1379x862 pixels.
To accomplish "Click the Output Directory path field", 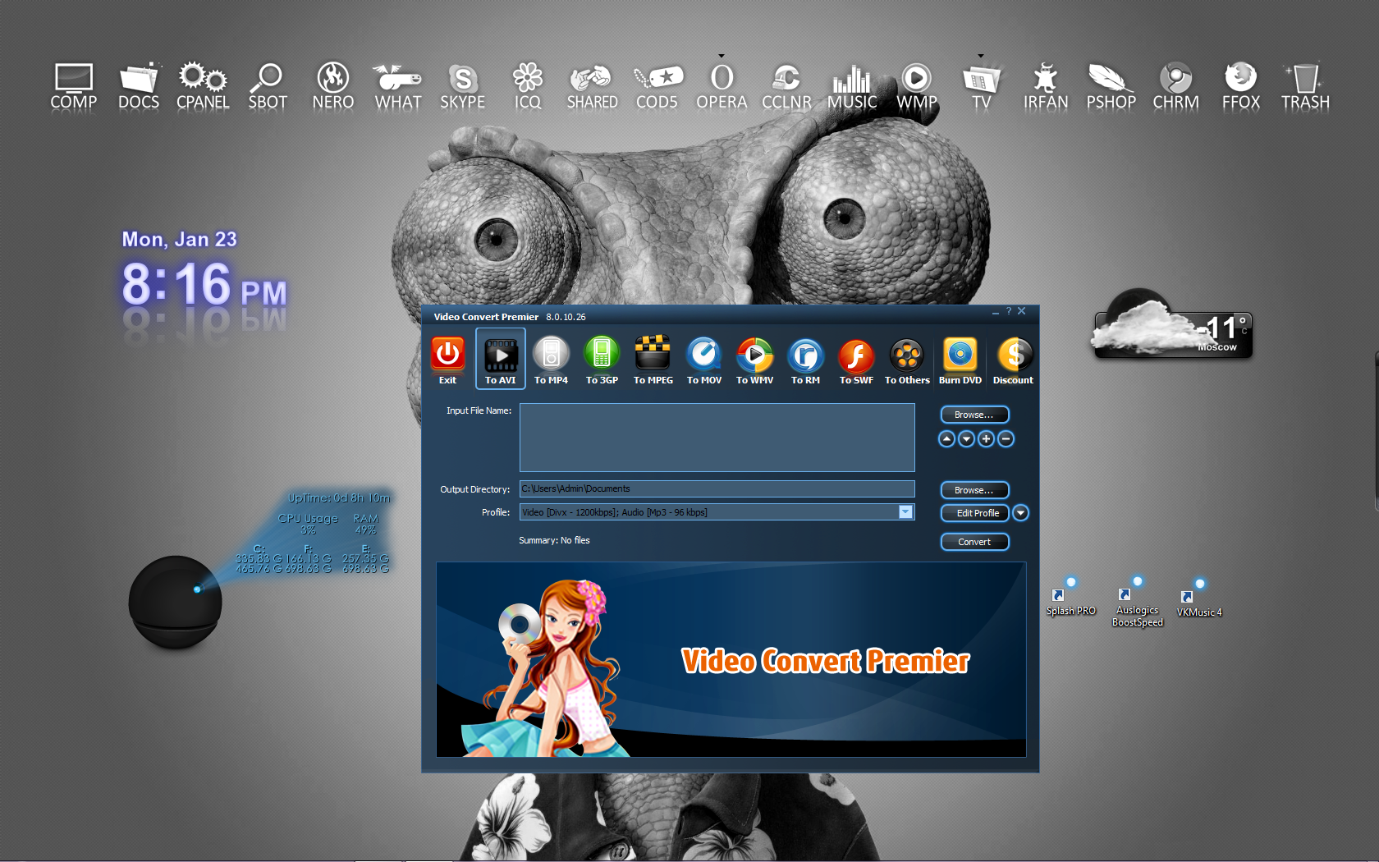I will [x=717, y=488].
